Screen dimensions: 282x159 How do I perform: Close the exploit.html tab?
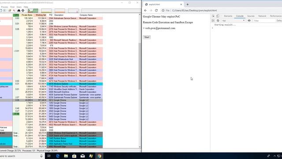(x=181, y=4)
